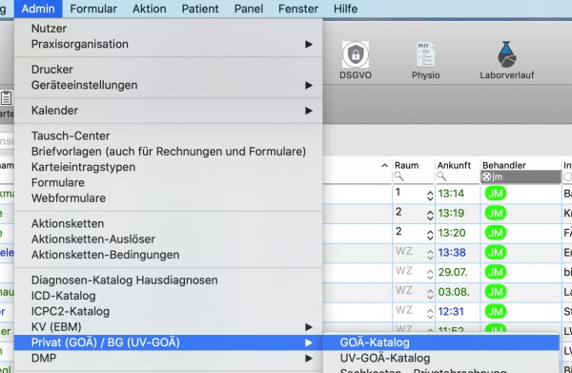
Task: Expand Privat (GOÄ) / BG (UV-GOÄ) submenu
Action: [x=168, y=342]
